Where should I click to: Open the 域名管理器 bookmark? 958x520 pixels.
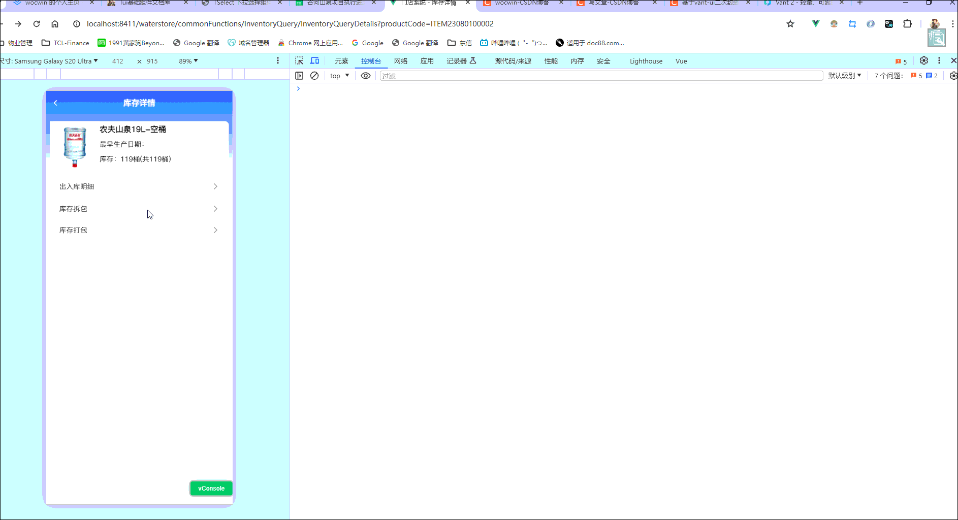248,43
